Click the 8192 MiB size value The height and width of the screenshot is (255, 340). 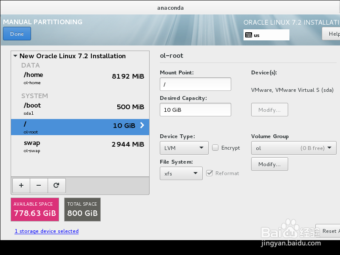[128, 76]
